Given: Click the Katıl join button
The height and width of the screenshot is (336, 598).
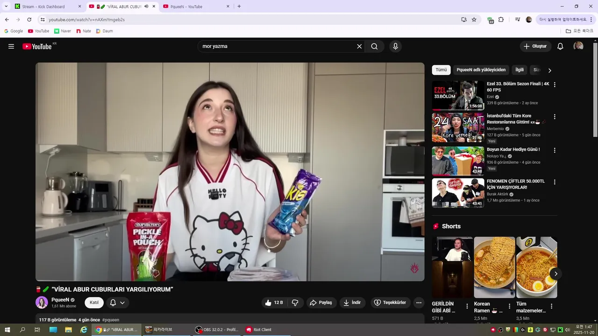Looking at the screenshot, I should [x=94, y=302].
